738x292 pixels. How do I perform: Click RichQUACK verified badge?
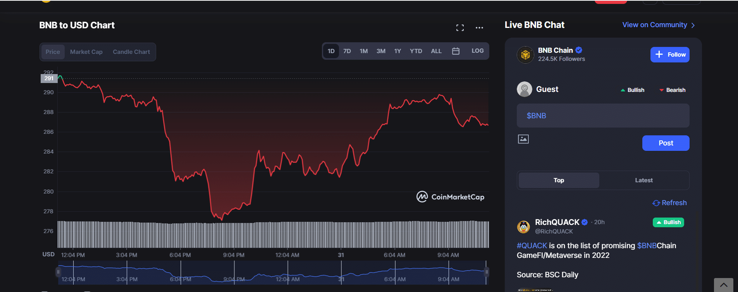coord(585,222)
